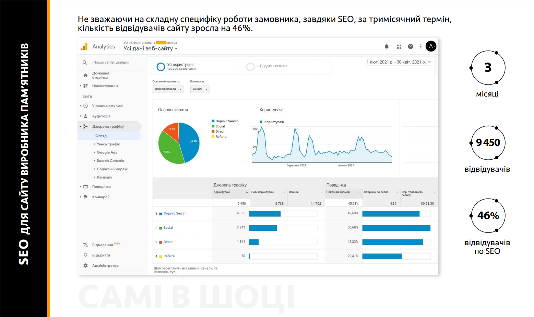Viewport: 534px width, 317px height.
Task: Click the Google Analytics logo
Action: [84, 46]
